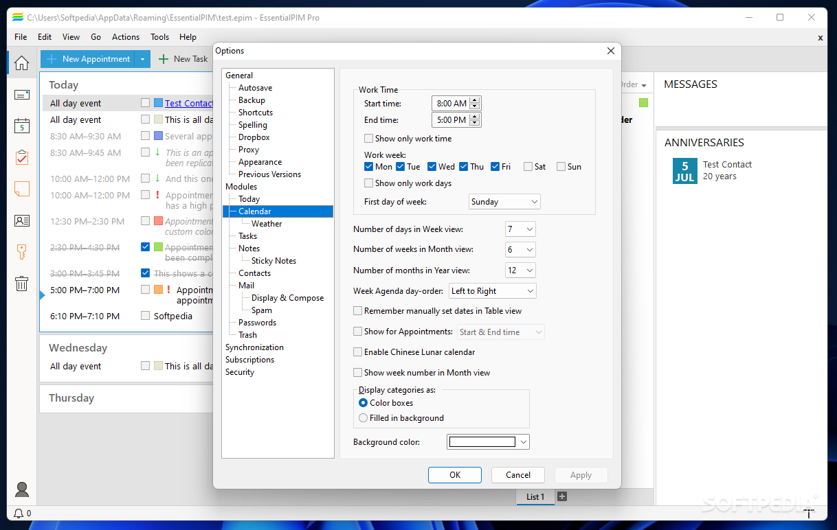
Task: Open the Contacts module sidebar icon
Action: [22, 220]
